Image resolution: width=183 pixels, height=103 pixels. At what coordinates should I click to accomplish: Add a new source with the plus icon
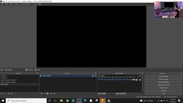[x=41, y=94]
